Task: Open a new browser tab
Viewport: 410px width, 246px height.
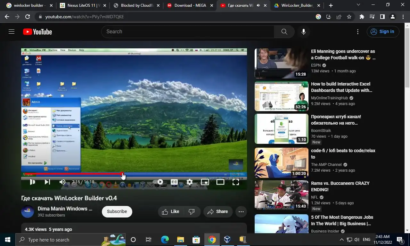Action: click(x=331, y=5)
